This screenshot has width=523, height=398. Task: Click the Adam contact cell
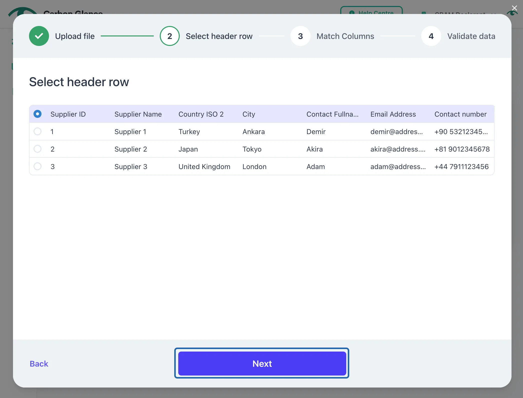pyautogui.click(x=316, y=167)
